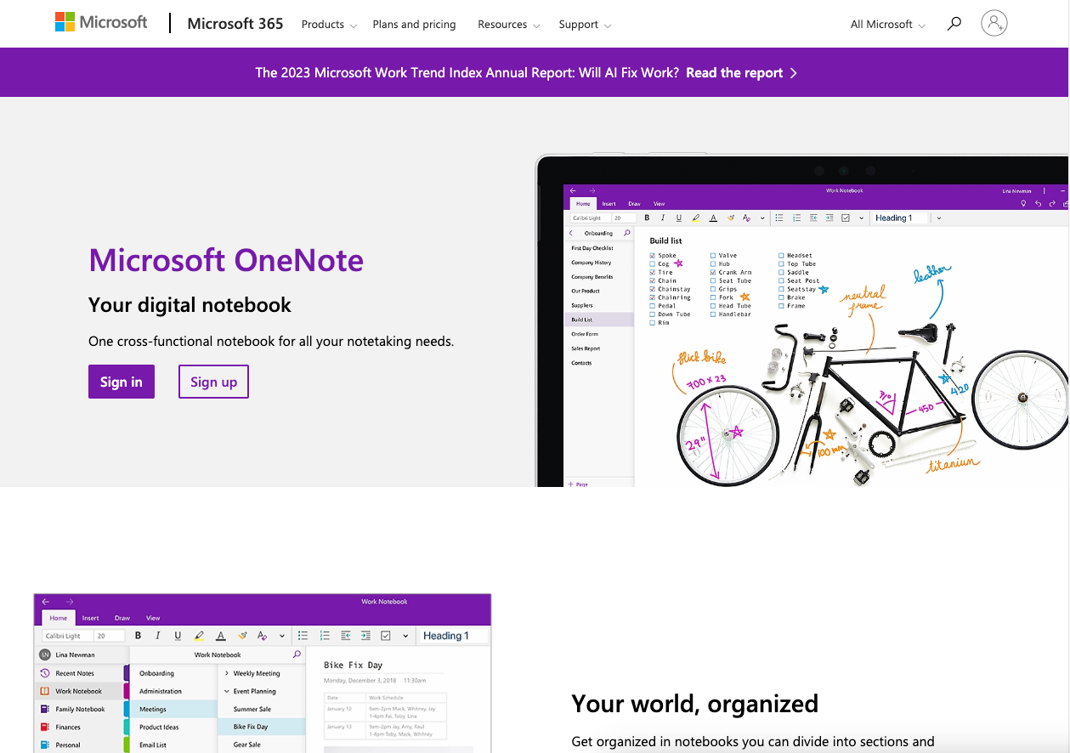Screen dimensions: 1070x753
Task: Toggle the Crank Arm checkbox in Build list
Action: (713, 272)
